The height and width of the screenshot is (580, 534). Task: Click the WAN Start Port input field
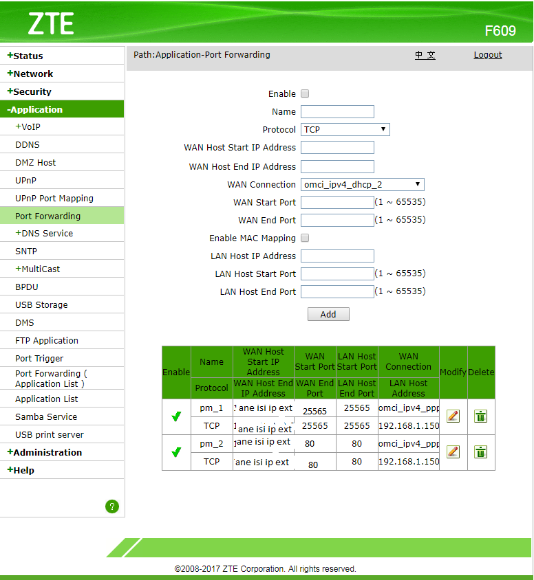337,203
